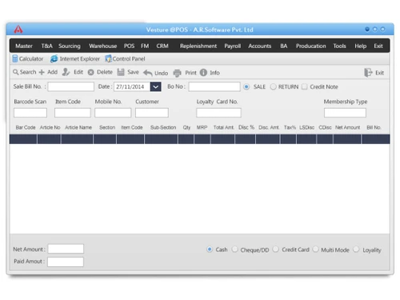The width and height of the screenshot is (400, 300).
Task: Focus the Sale Bill No. field
Action: click(71, 86)
